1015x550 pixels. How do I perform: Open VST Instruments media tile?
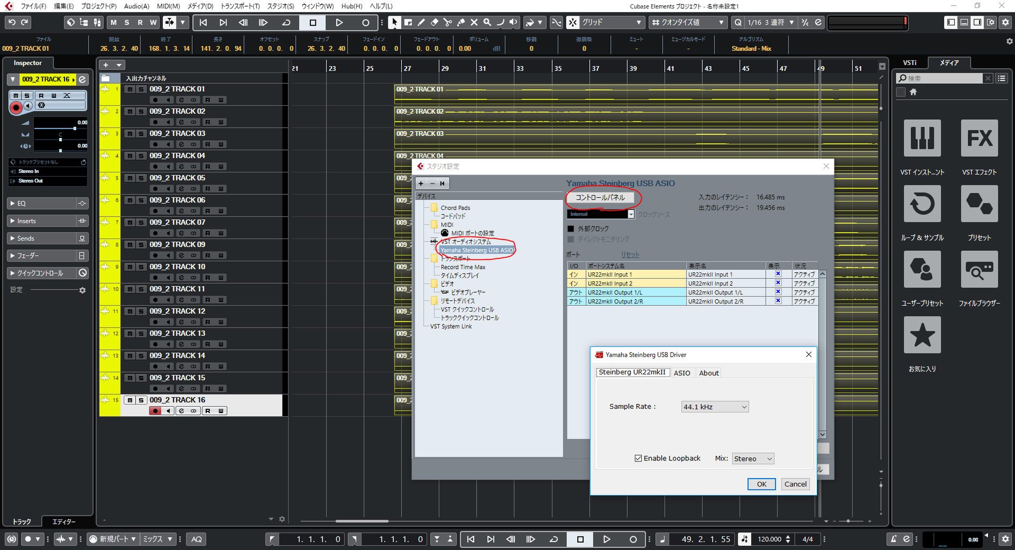pyautogui.click(x=922, y=138)
